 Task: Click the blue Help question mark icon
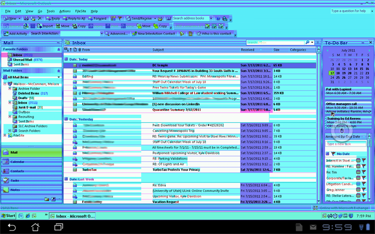(x=218, y=18)
